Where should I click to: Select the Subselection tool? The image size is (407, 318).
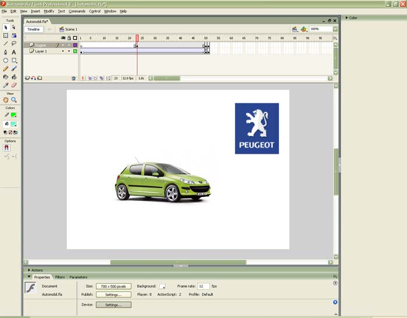pyautogui.click(x=14, y=27)
